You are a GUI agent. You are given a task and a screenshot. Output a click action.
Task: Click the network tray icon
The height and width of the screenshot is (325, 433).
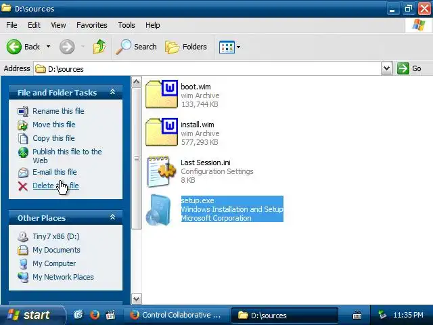coord(382,315)
